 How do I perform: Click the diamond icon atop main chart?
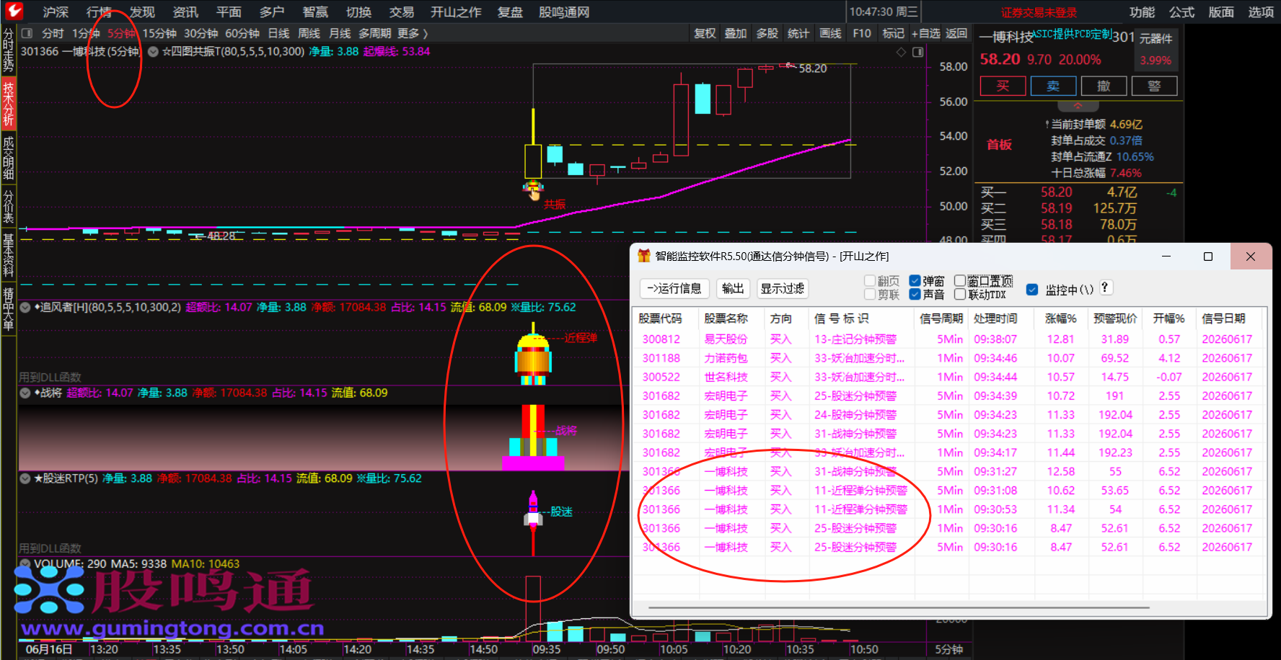pos(901,52)
